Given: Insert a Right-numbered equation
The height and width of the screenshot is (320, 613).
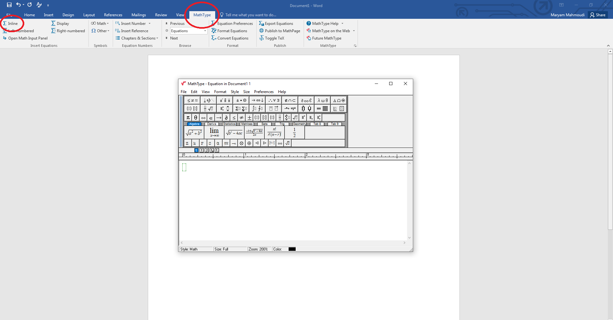Looking at the screenshot, I should point(68,31).
